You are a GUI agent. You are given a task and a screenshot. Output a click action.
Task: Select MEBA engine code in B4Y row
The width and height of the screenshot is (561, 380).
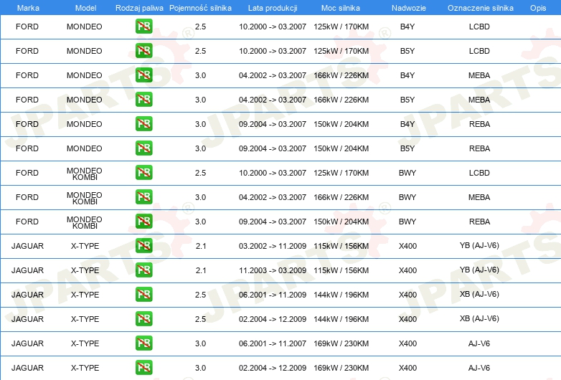click(x=479, y=75)
